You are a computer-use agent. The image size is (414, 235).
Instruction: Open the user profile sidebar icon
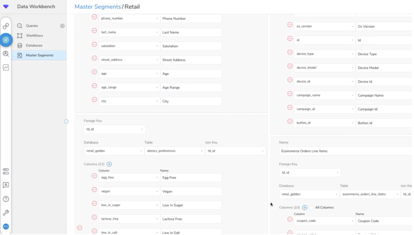coord(6,185)
